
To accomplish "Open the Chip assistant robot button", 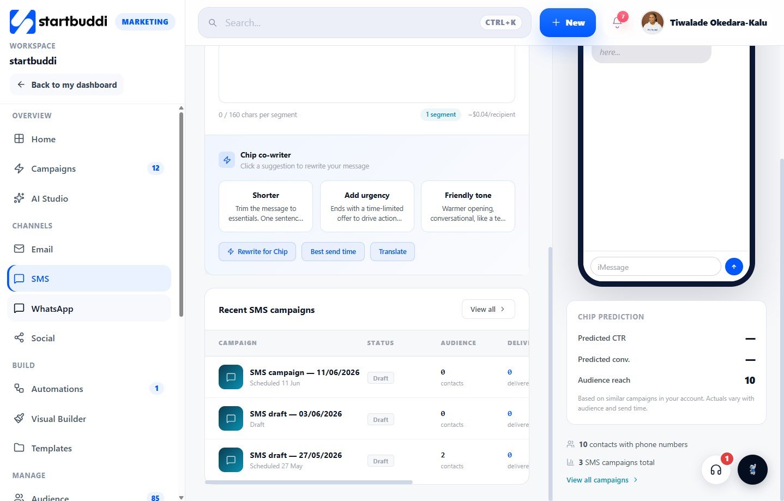I will [x=752, y=469].
